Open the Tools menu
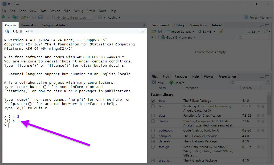This screenshot has height=165, width=274. [x=102, y=11]
